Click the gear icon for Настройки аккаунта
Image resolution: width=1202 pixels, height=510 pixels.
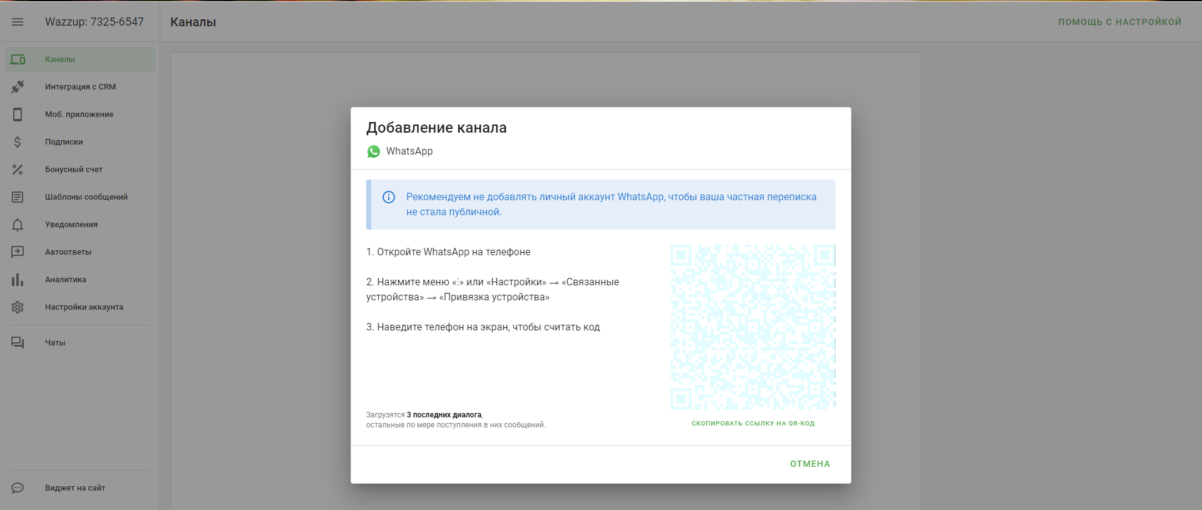(18, 307)
